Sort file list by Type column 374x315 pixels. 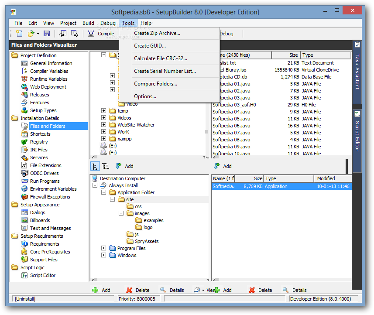point(326,55)
